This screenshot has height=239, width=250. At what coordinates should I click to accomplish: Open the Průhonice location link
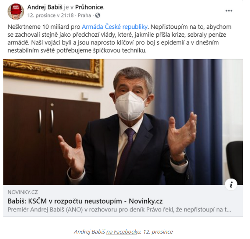89,8
